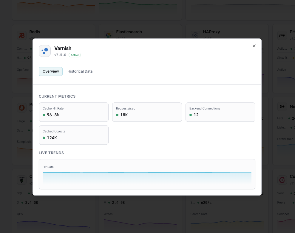
Task: Click the Hit Rate live trend chart
Action: [147, 174]
